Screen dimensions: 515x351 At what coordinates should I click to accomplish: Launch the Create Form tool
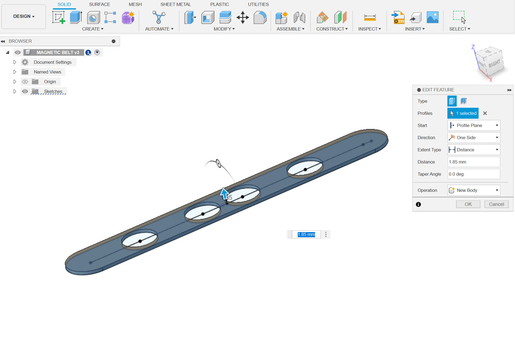click(x=128, y=17)
